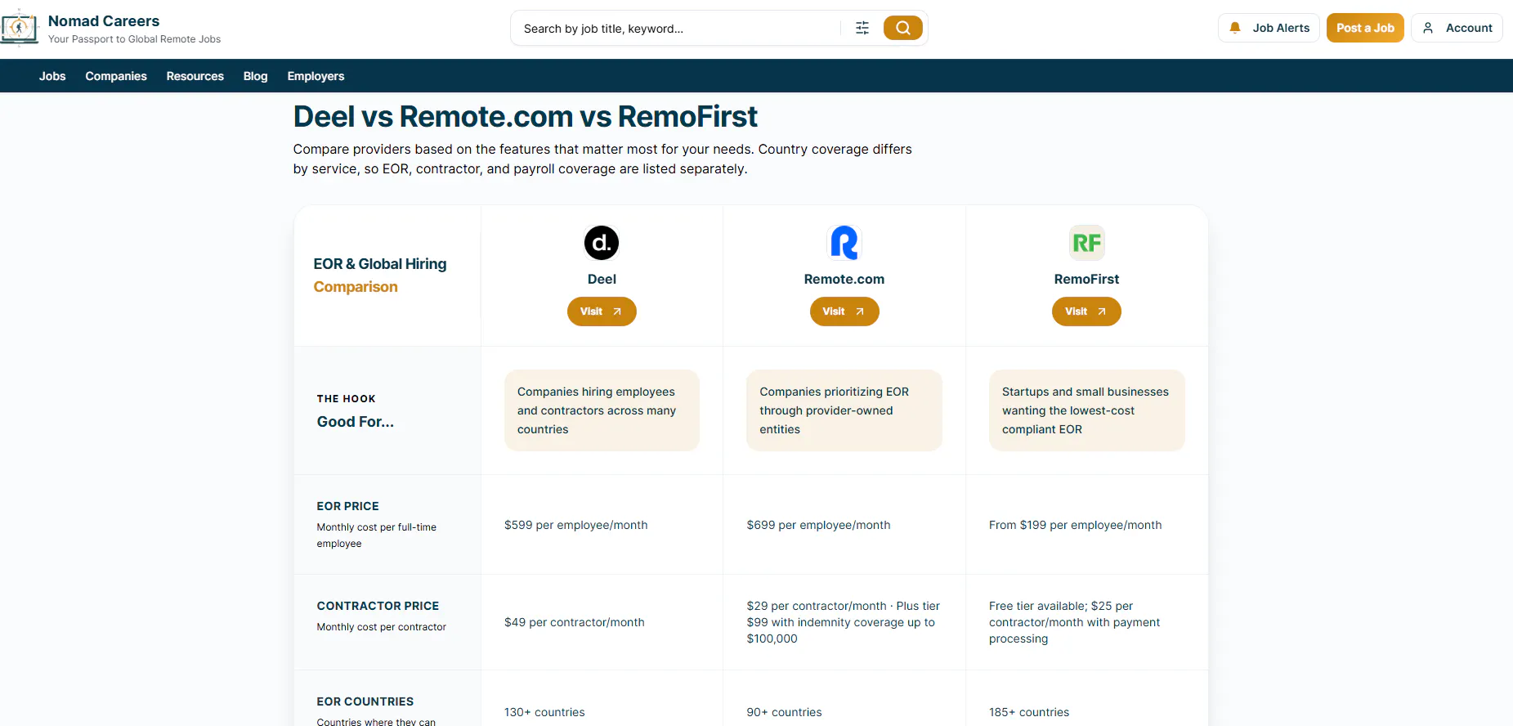Open the Blog section
Image resolution: width=1513 pixels, height=726 pixels.
pyautogui.click(x=255, y=76)
